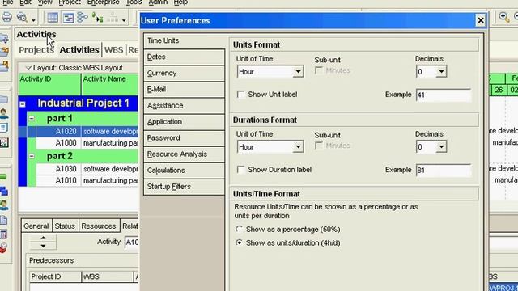Open the Password preferences tab
This screenshot has height=291, width=518.
pos(184,137)
